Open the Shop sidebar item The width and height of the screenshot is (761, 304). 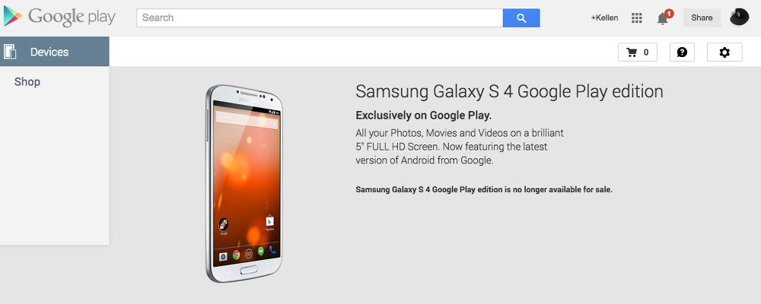tap(27, 82)
